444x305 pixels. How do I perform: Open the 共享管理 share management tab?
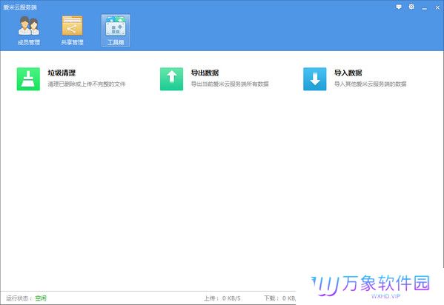point(72,30)
